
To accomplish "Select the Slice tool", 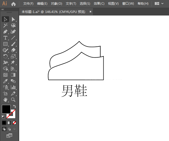I will 13,93.
